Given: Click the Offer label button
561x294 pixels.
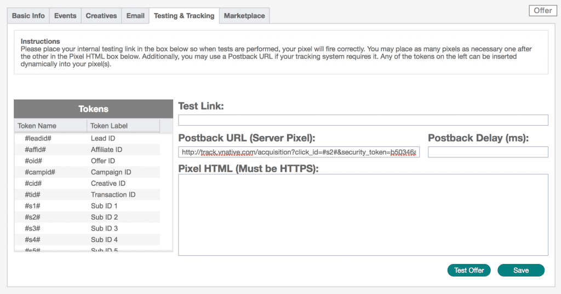Looking at the screenshot, I should [x=543, y=10].
